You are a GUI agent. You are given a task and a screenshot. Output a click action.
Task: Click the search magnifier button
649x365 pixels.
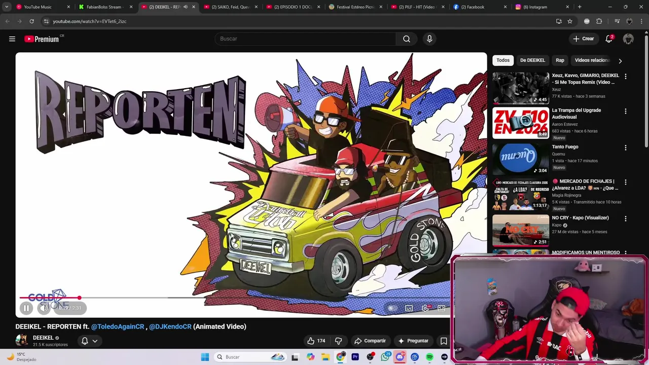pyautogui.click(x=407, y=39)
